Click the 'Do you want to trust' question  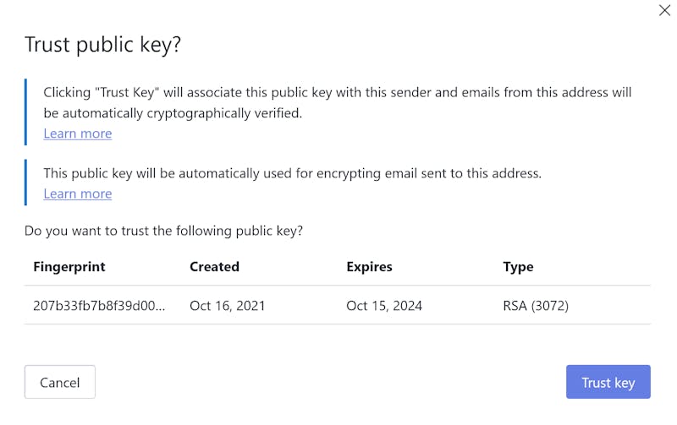click(x=163, y=231)
